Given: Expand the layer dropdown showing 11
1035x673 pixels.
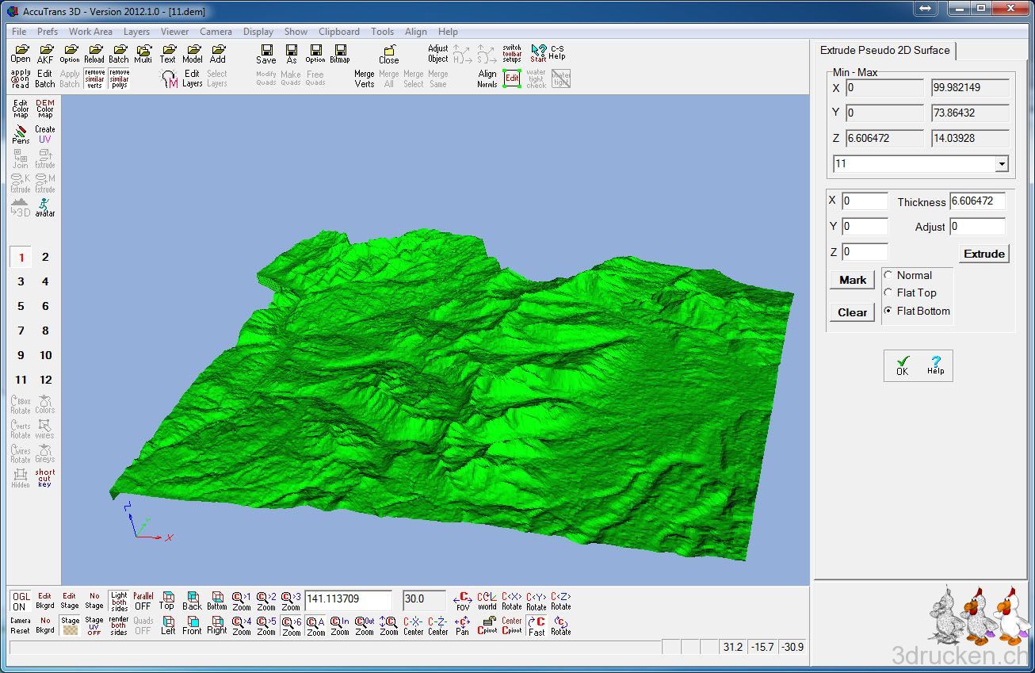Looking at the screenshot, I should pos(1002,164).
